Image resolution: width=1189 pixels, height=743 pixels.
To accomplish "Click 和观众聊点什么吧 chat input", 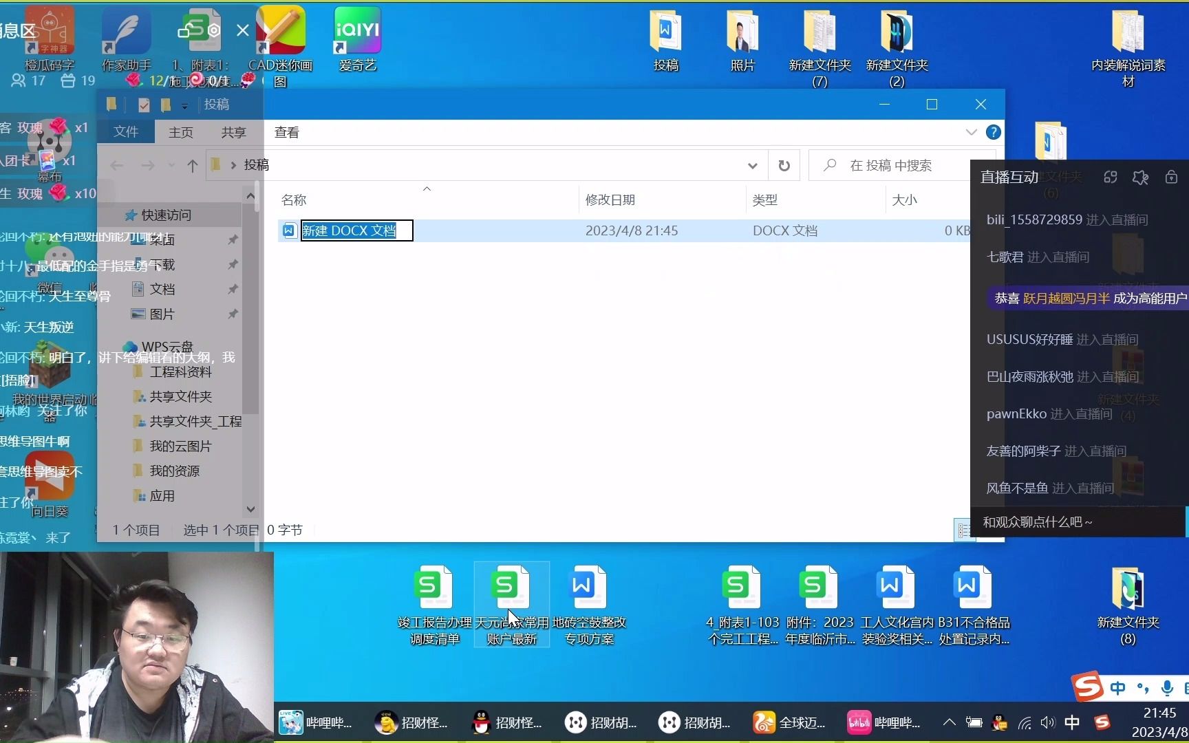I will pos(1078,522).
